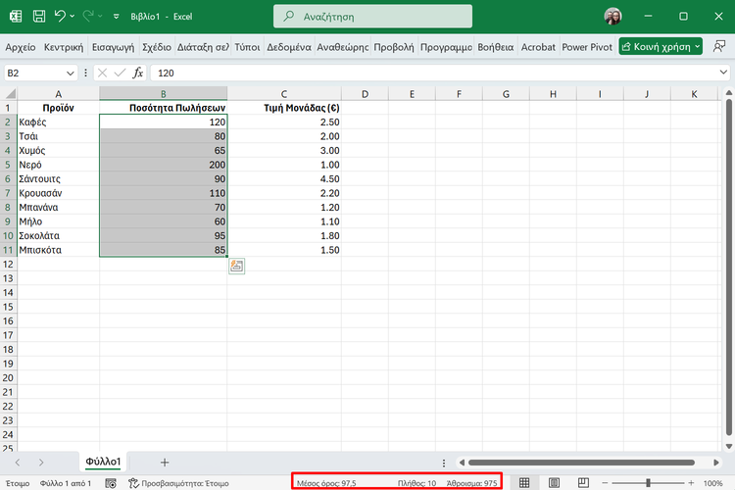This screenshot has width=735, height=490.
Task: Switch to Page Break Preview view
Action: coord(583,483)
